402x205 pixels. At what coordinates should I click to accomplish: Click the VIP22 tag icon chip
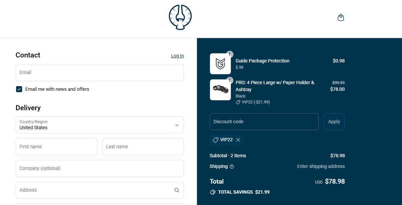(x=216, y=140)
